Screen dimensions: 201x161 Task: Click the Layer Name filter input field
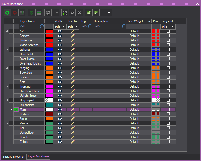[29, 26]
